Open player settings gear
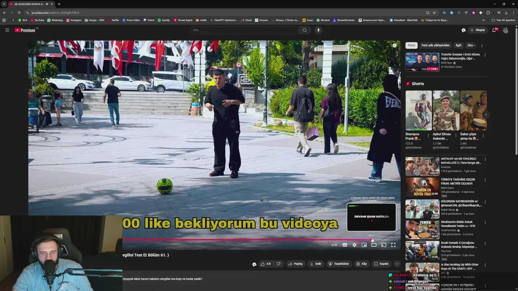The image size is (518, 291). click(355, 245)
